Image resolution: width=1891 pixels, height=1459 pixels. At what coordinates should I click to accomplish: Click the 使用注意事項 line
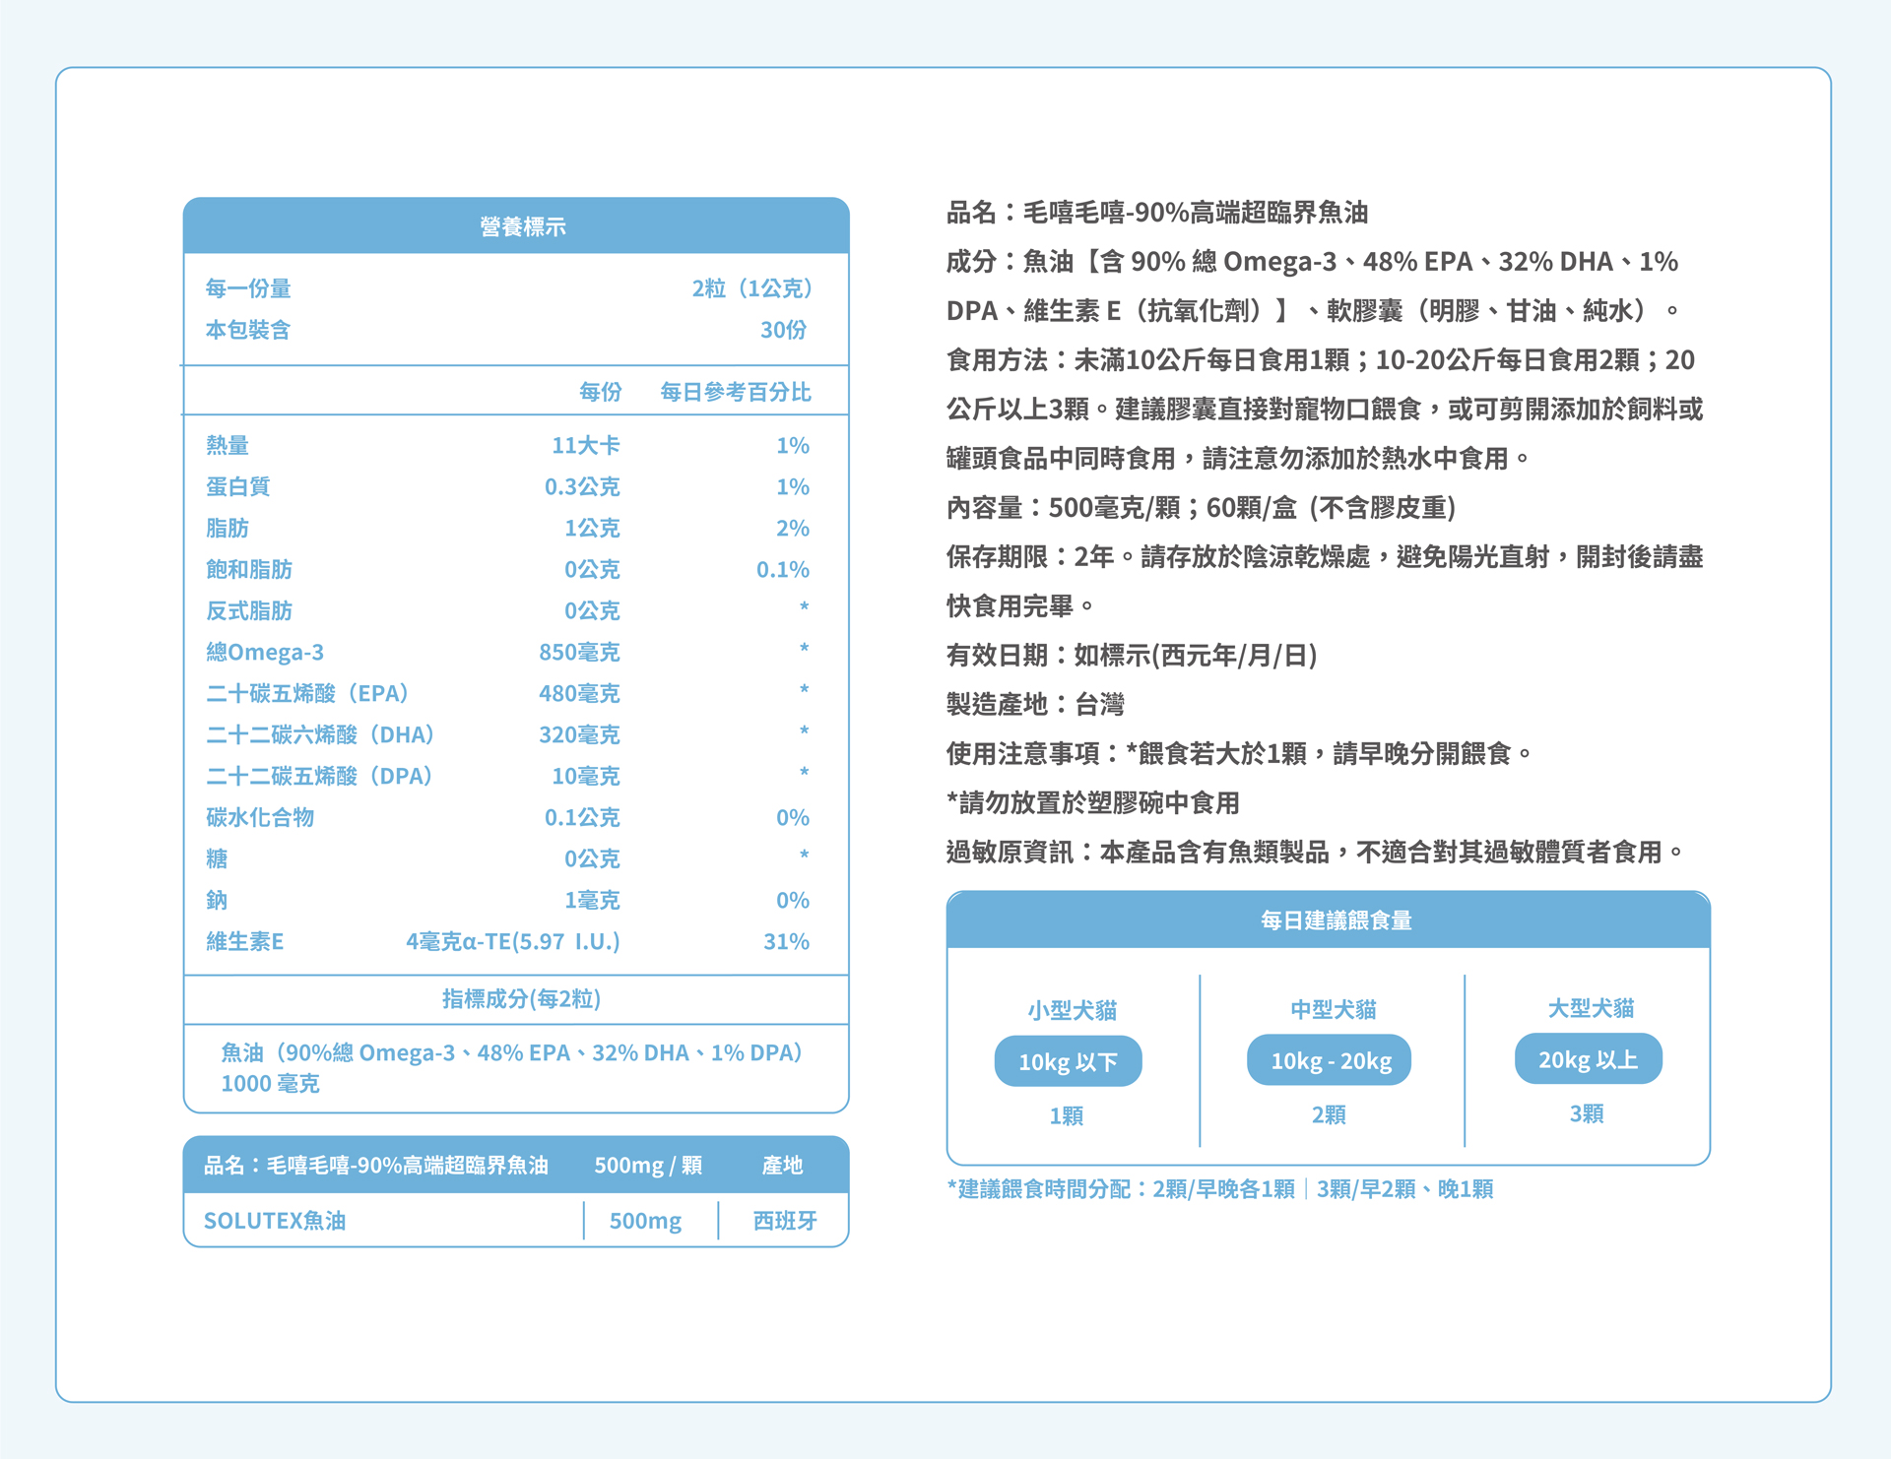pyautogui.click(x=1240, y=754)
